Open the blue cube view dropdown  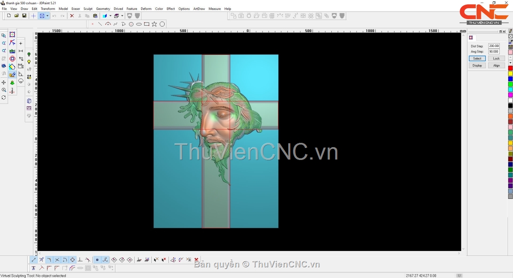click(106, 16)
